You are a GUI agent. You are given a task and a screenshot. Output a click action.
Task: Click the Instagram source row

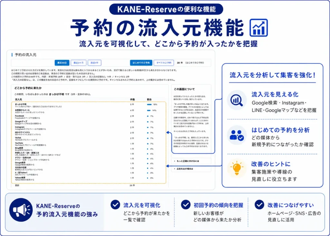(x=89, y=128)
